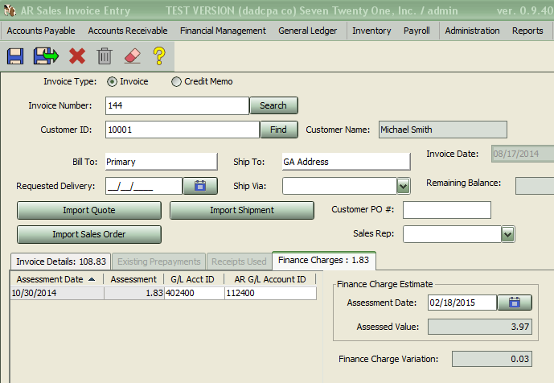Click the Assessment Date estimate field

pyautogui.click(x=462, y=303)
